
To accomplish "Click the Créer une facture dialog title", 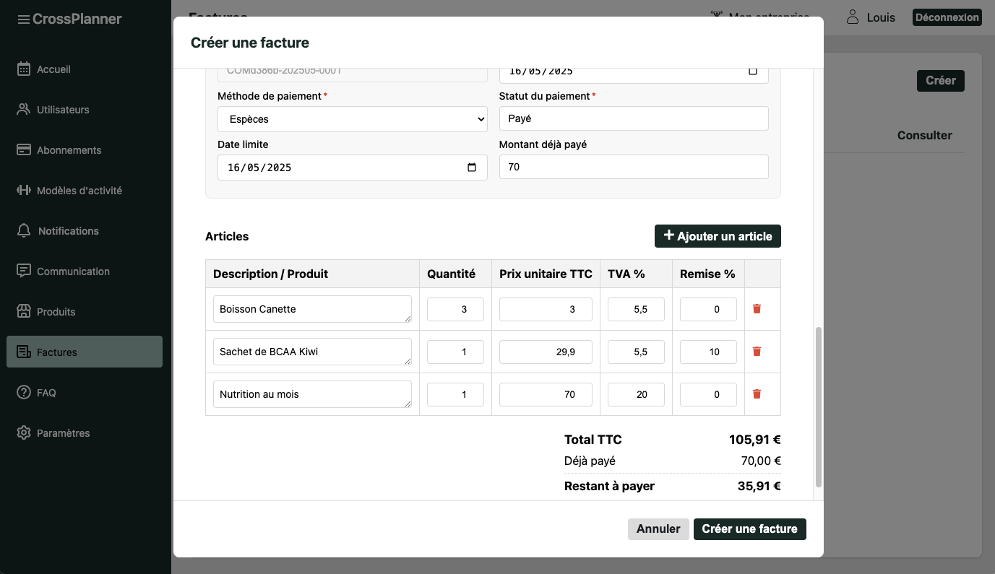I will pos(250,43).
